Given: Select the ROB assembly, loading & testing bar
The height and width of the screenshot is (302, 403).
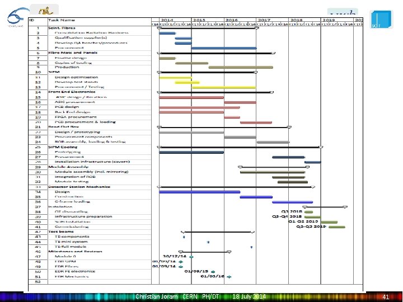Looking at the screenshot, I should tap(273, 142).
